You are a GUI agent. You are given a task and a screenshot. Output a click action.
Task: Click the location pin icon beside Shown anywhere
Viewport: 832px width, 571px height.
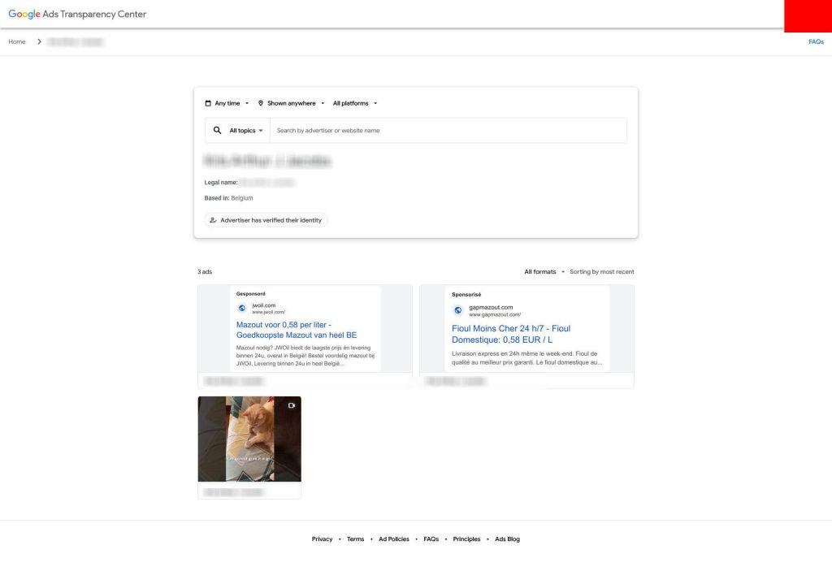(261, 103)
